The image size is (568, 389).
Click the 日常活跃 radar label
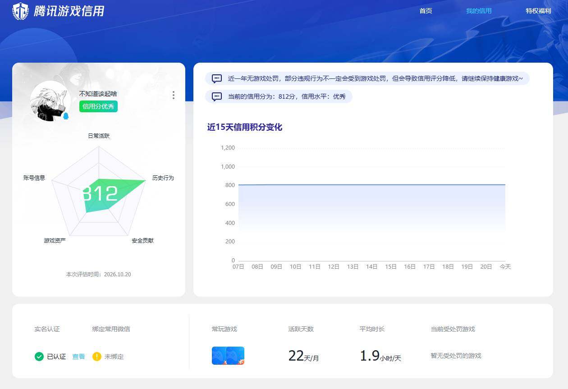pyautogui.click(x=99, y=136)
